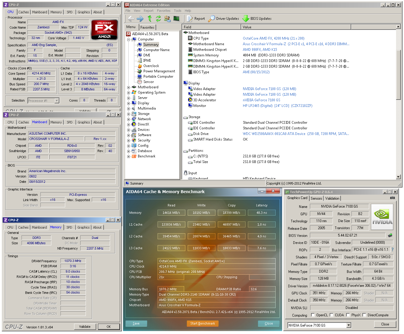This screenshot has width=404, height=334.
Task: Expand the Storage tree node
Action: click(129, 114)
